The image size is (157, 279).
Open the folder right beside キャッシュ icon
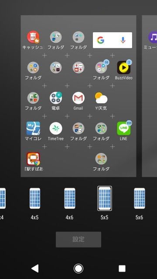pos(56,37)
